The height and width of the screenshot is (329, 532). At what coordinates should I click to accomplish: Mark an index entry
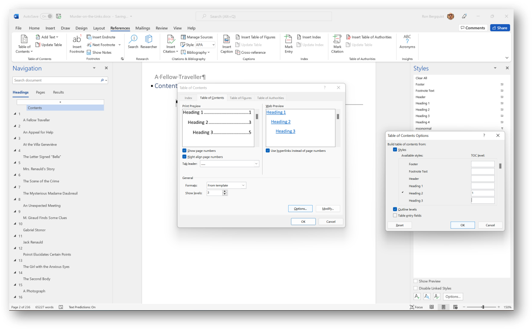pyautogui.click(x=288, y=43)
